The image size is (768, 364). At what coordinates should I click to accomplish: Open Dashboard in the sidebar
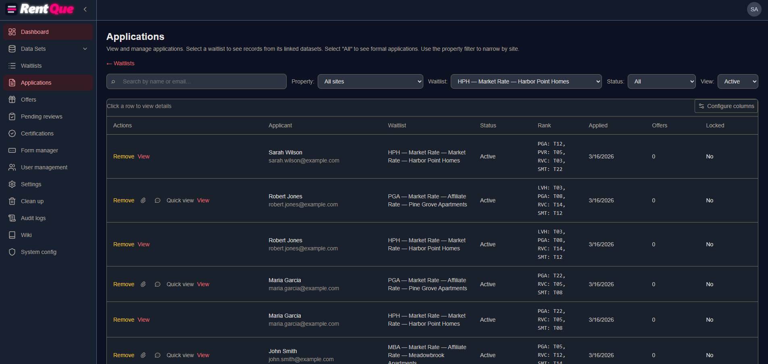click(48, 32)
